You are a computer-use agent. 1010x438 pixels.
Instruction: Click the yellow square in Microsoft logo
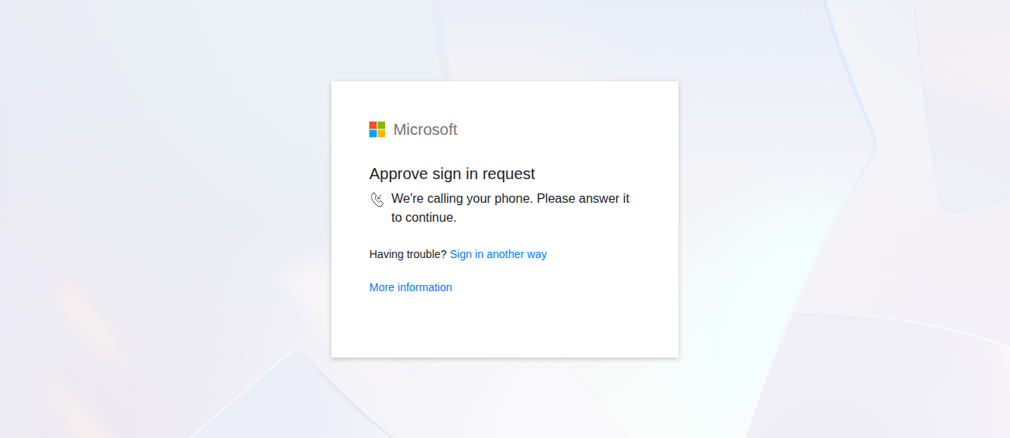tap(381, 133)
